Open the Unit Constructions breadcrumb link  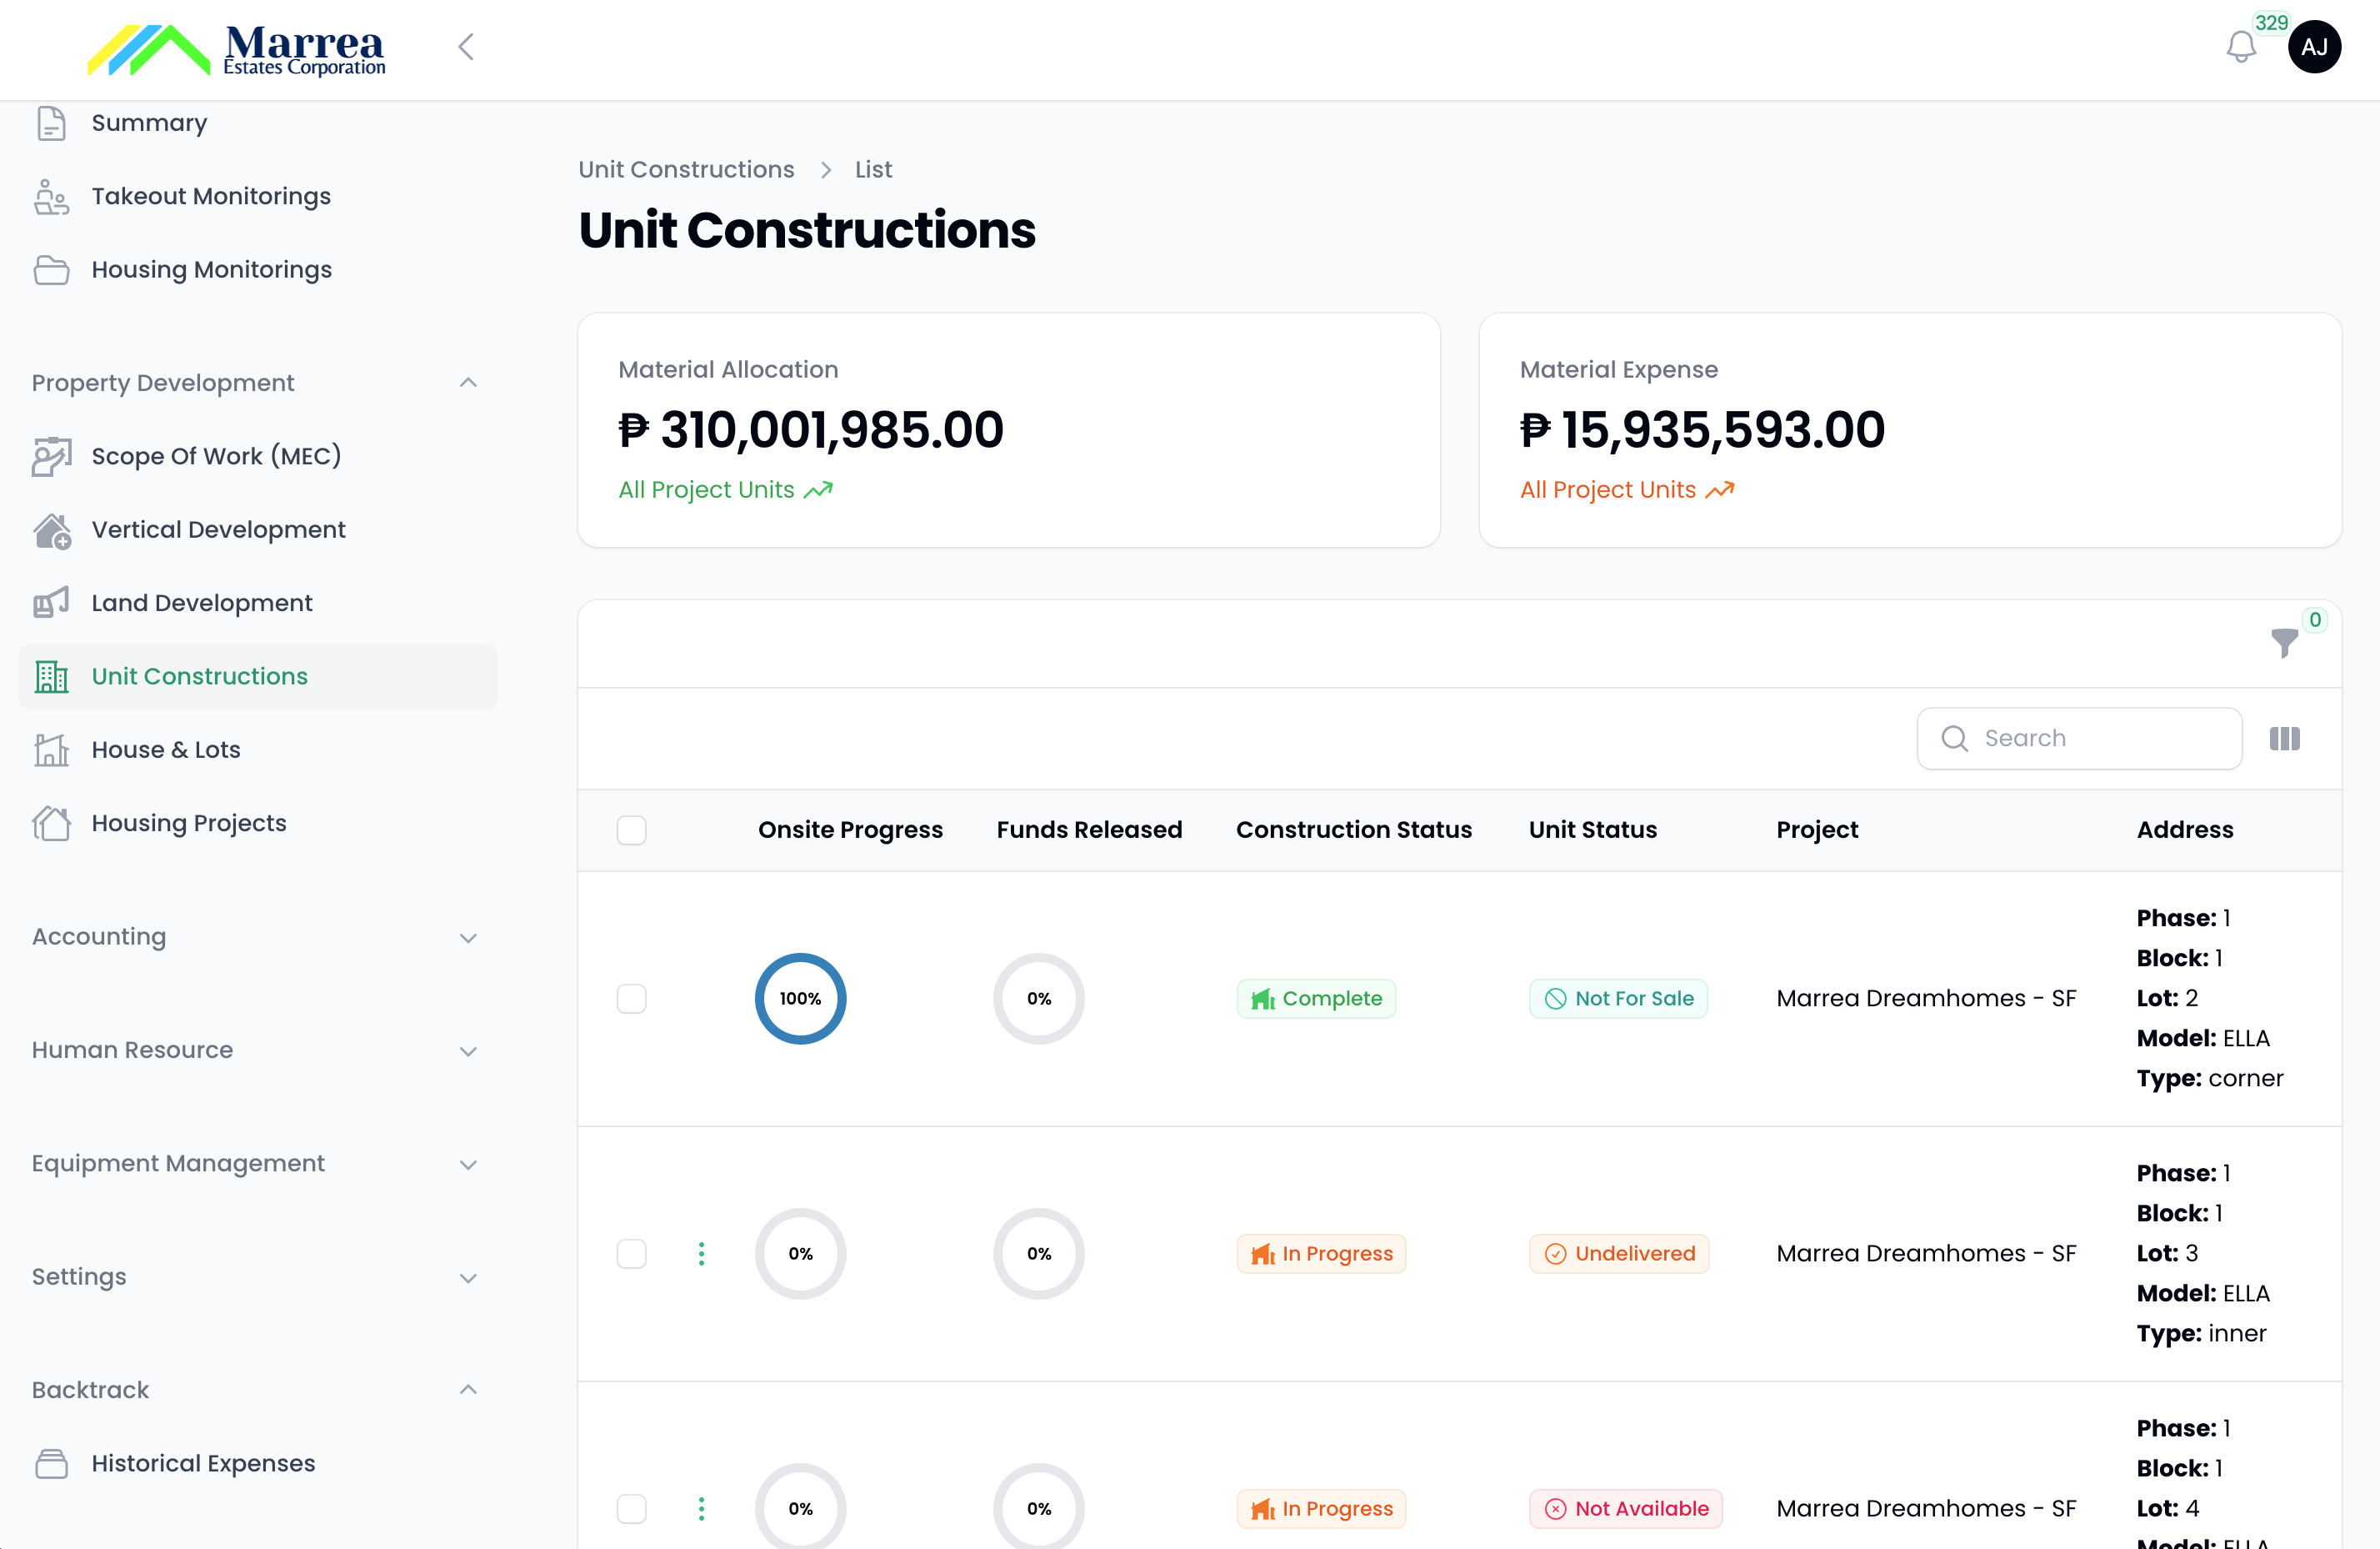pyautogui.click(x=685, y=169)
